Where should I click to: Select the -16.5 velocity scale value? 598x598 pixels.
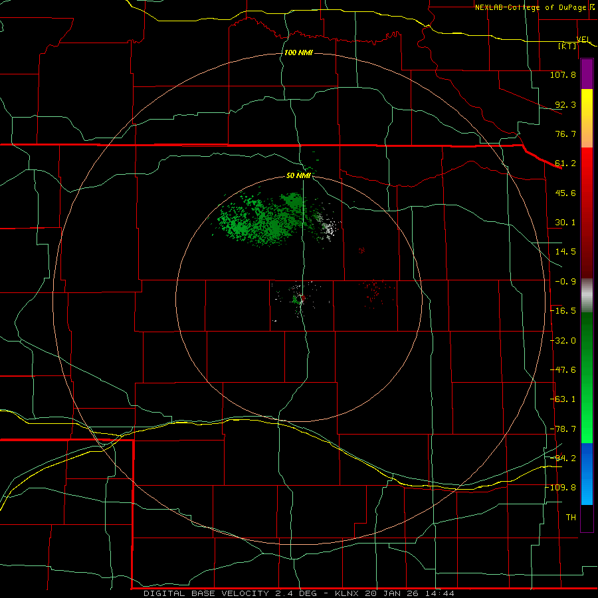563,311
